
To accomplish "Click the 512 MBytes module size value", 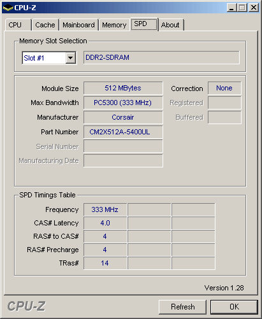I will click(123, 88).
